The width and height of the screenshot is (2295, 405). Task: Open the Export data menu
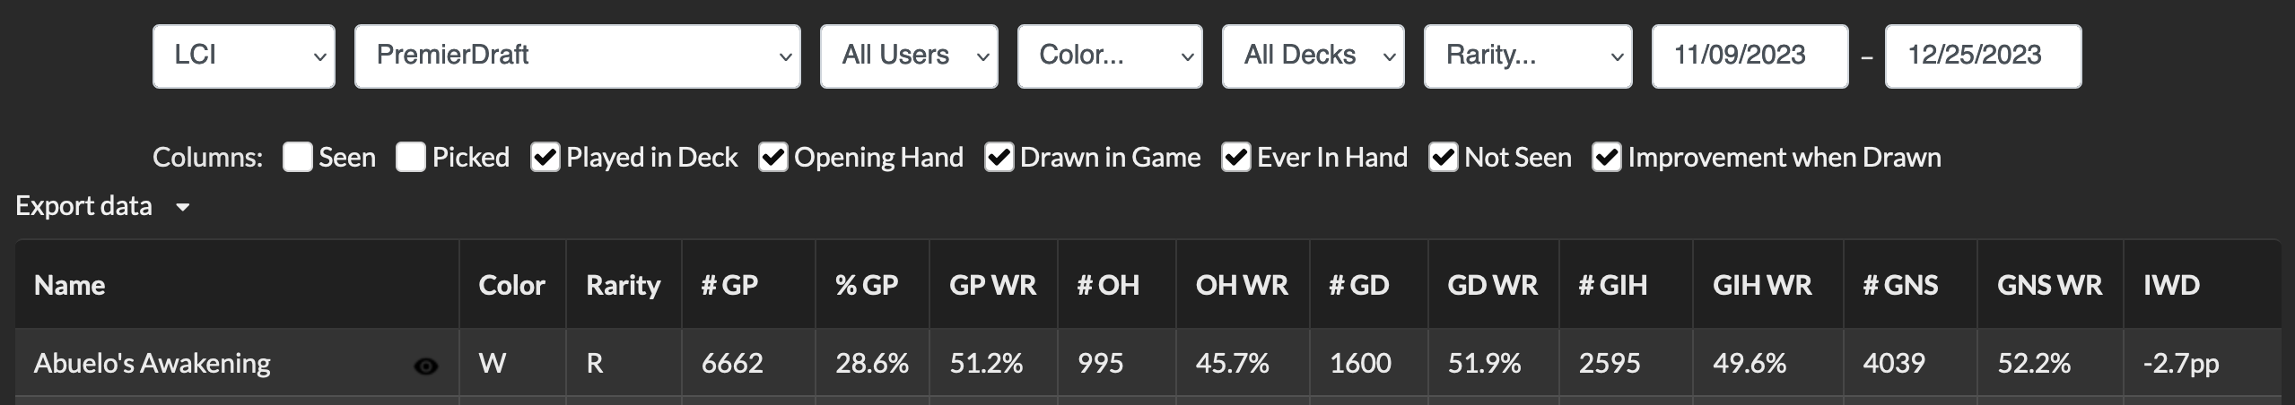coord(84,206)
